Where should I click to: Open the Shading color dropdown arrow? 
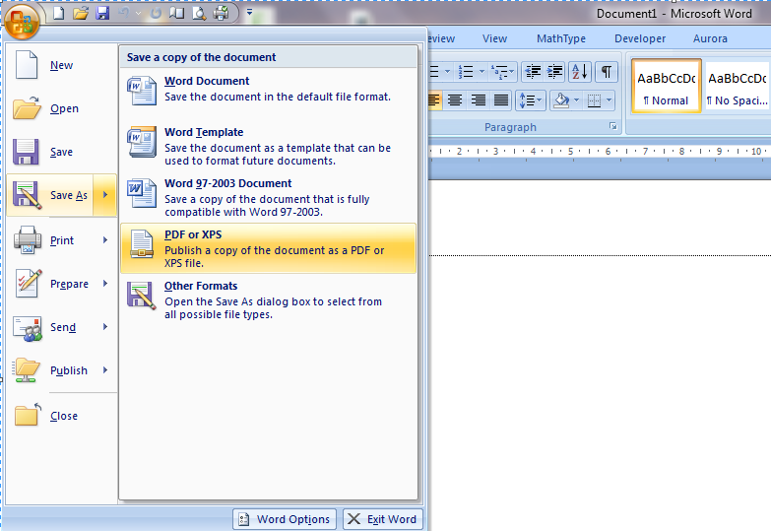577,100
